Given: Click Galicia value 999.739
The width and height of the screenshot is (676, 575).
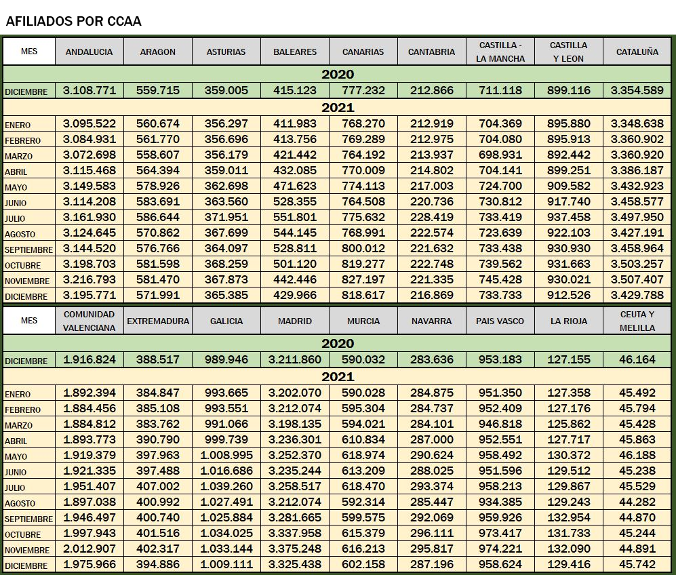Looking at the screenshot, I should click(226, 439).
